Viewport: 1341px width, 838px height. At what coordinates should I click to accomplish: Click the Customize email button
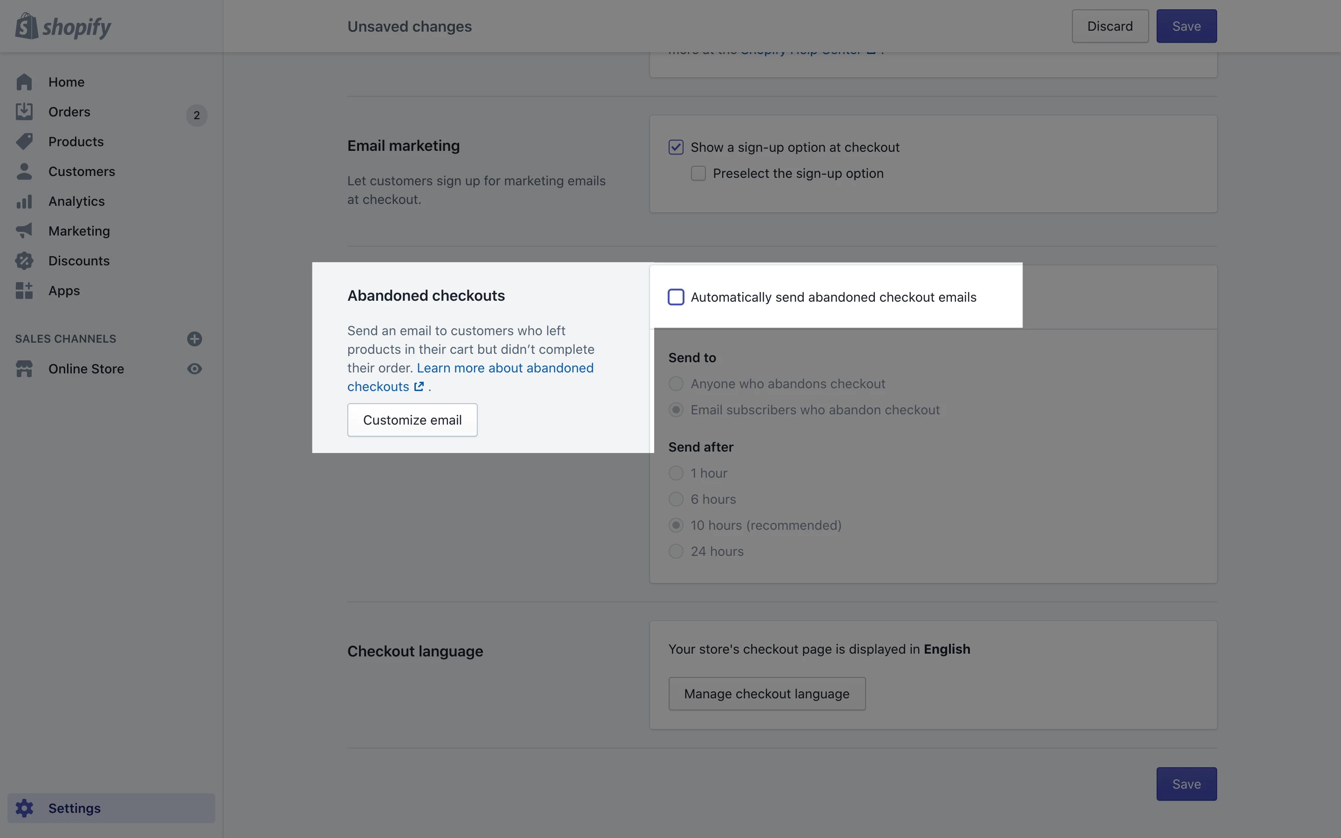click(x=412, y=420)
